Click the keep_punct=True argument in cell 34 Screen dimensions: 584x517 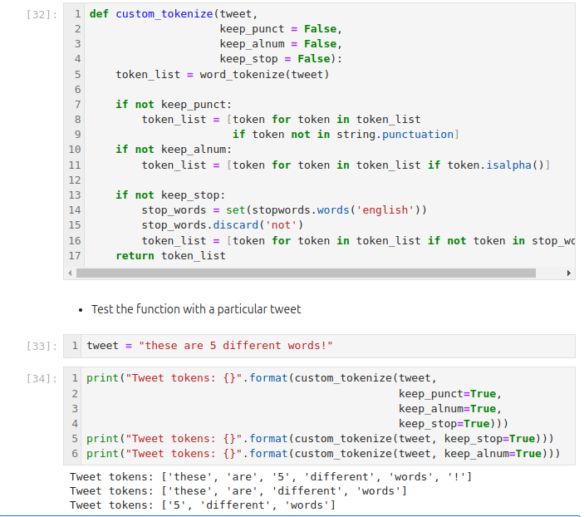coord(447,393)
